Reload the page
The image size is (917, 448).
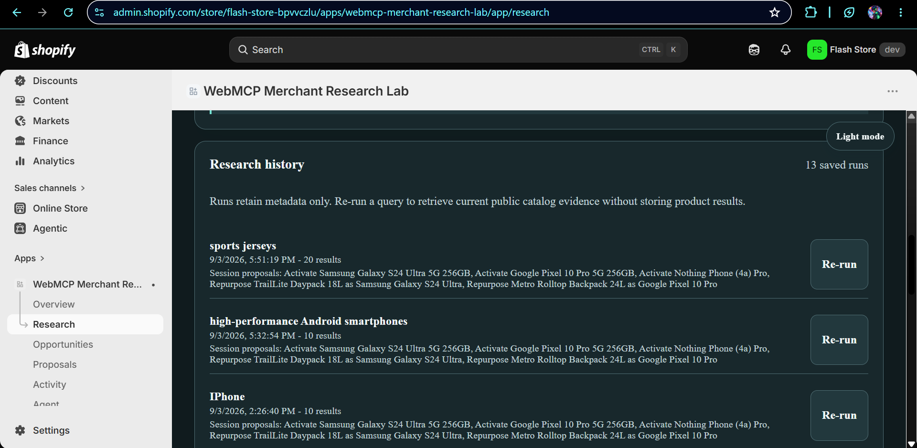(x=68, y=12)
